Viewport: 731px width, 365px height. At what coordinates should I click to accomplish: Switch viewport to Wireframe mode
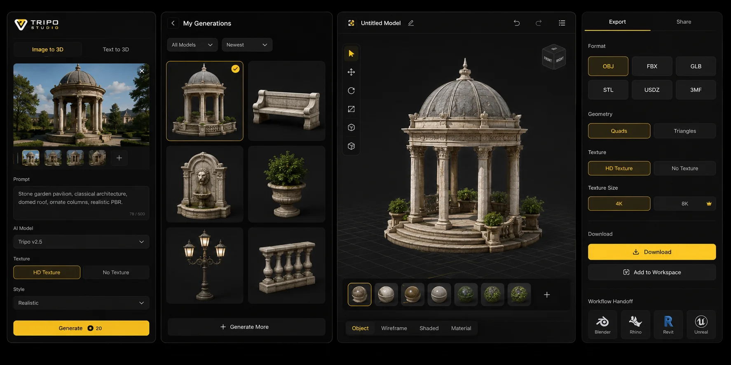click(x=394, y=328)
